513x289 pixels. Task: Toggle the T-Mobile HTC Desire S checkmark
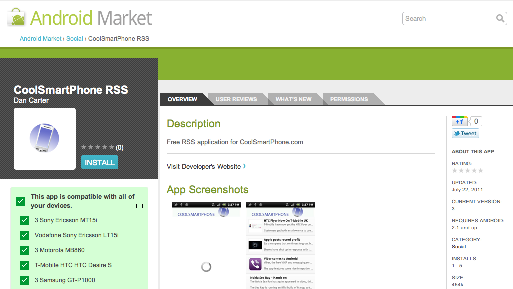(24, 265)
